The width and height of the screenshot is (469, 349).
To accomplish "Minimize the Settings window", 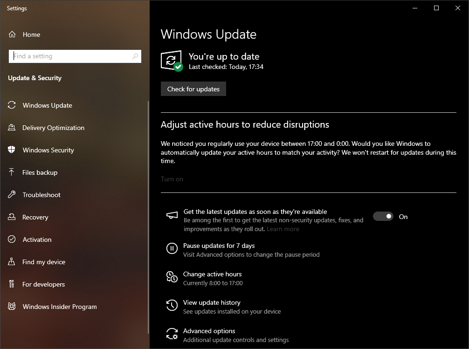I will [415, 8].
